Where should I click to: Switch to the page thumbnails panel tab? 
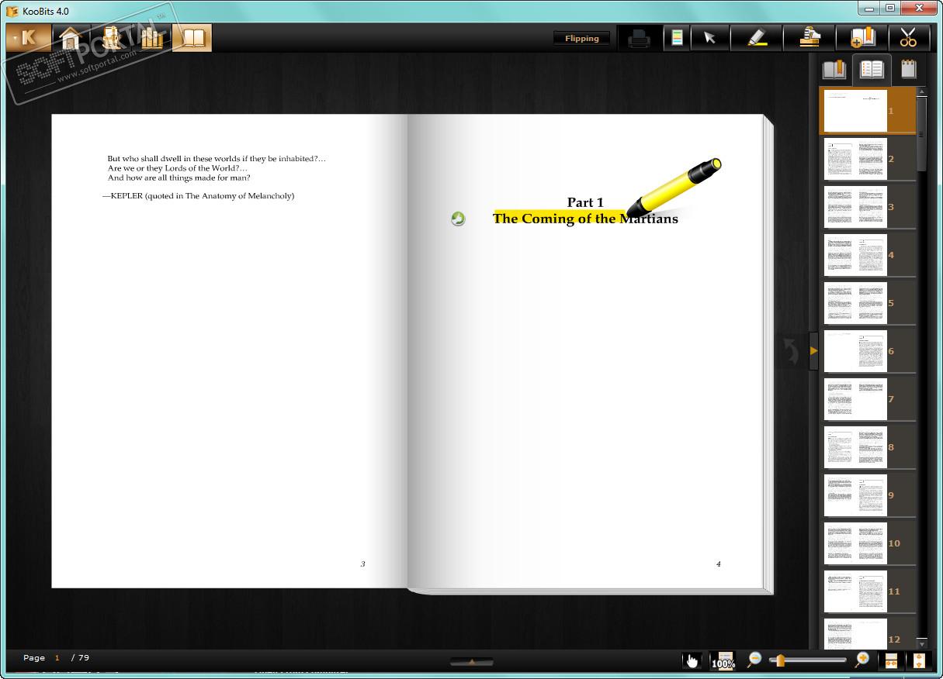[x=872, y=70]
